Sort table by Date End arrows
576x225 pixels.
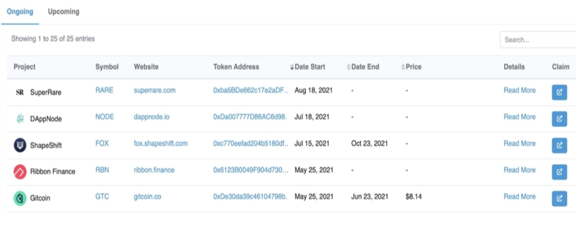[x=349, y=67]
